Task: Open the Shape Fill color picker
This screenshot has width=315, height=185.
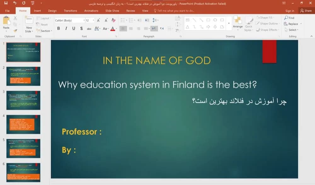Action: pos(265,18)
